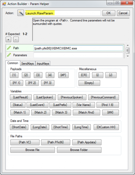Add a parameter with the plus button

coord(8,40)
